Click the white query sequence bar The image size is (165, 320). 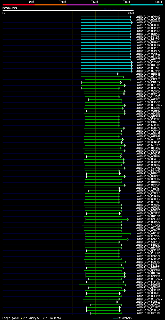[x=68, y=11]
